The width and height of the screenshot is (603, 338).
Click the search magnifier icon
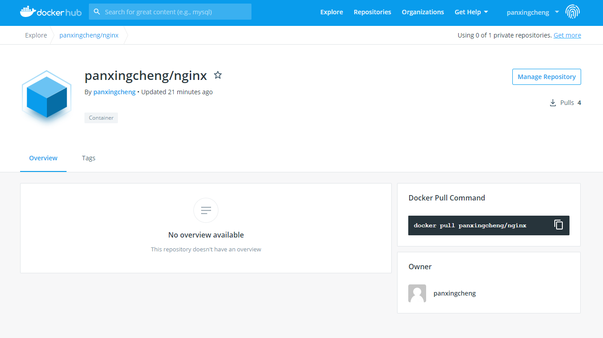point(97,12)
